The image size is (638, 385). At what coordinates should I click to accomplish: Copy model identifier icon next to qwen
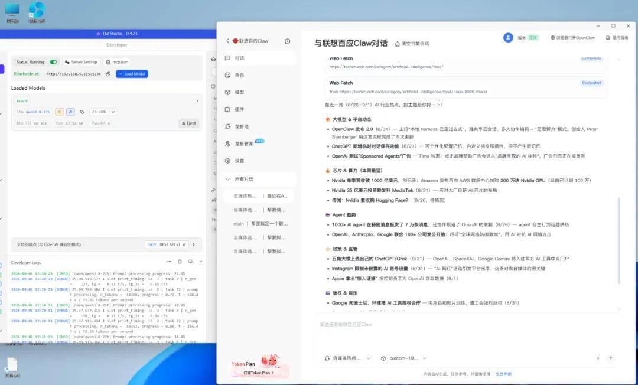pyautogui.click(x=82, y=112)
